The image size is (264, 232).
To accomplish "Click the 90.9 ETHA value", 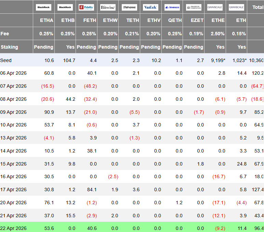I will pos(49,112).
